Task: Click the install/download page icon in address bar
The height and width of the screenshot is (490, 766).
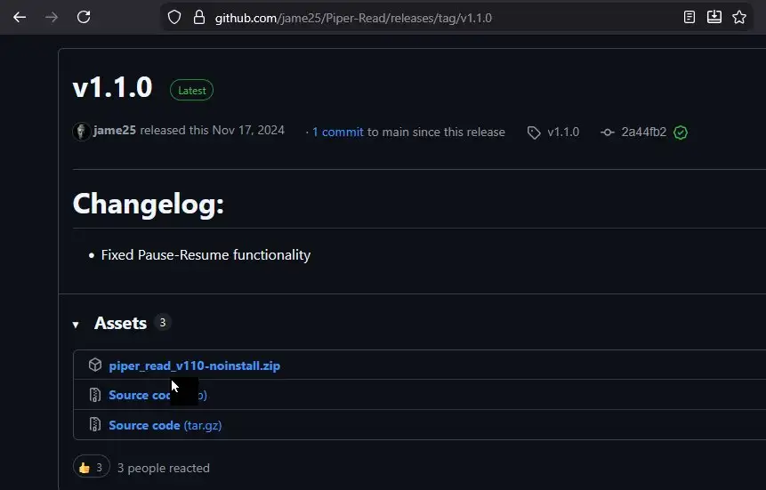Action: pyautogui.click(x=714, y=17)
